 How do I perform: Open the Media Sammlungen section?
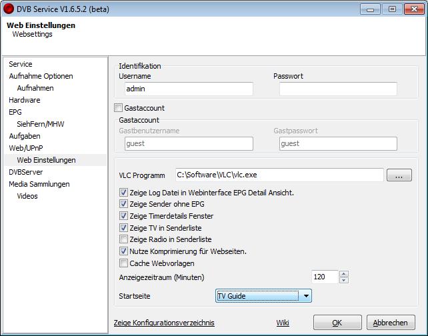click(x=39, y=184)
